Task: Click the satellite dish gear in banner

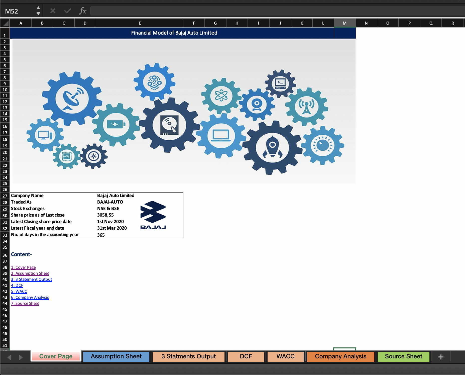Action: coord(72,98)
